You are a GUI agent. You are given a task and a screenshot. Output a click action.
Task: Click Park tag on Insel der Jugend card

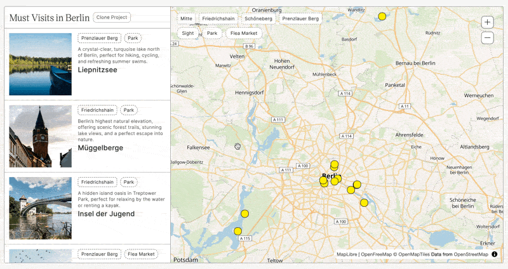129,182
